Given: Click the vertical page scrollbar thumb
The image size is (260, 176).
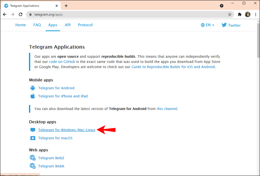Looking at the screenshot, I should pyautogui.click(x=258, y=40).
